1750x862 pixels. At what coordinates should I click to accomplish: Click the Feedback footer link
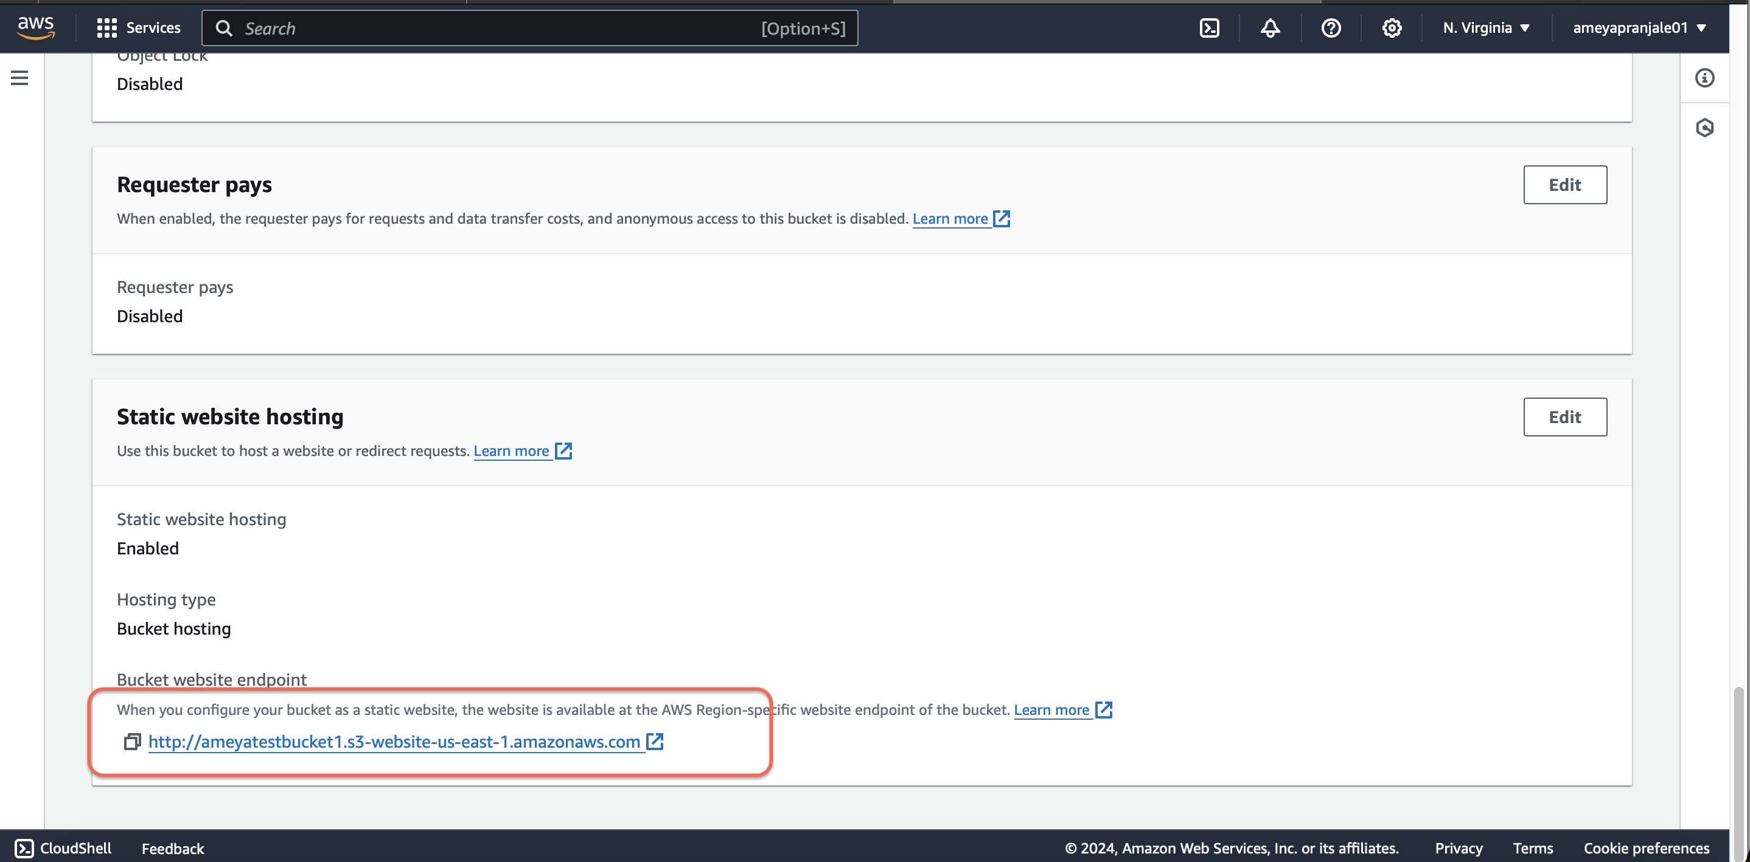173,848
